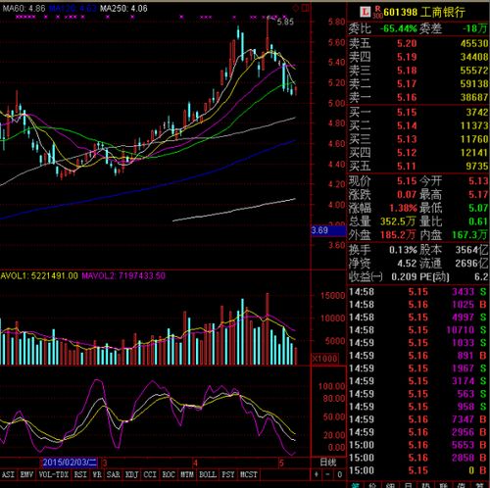The width and height of the screenshot is (490, 488).
Task: Click the 0 reset button beside minus
Action: click(340, 474)
